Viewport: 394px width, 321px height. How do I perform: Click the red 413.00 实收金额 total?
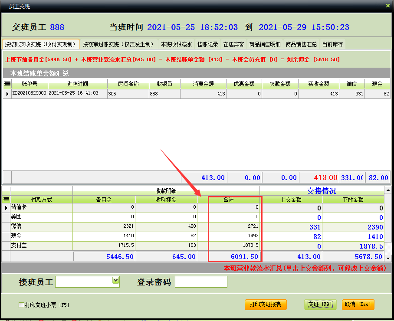coord(318,177)
